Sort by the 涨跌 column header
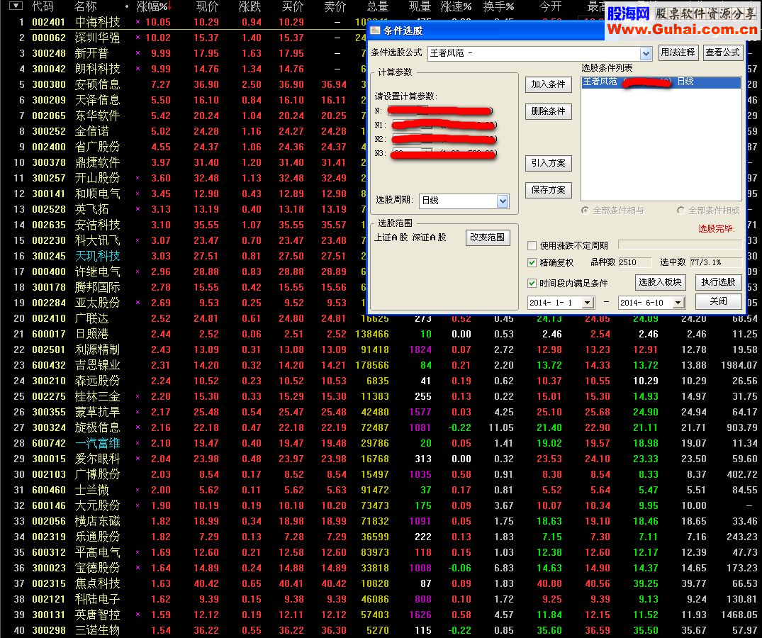The width and height of the screenshot is (762, 638). (x=250, y=7)
